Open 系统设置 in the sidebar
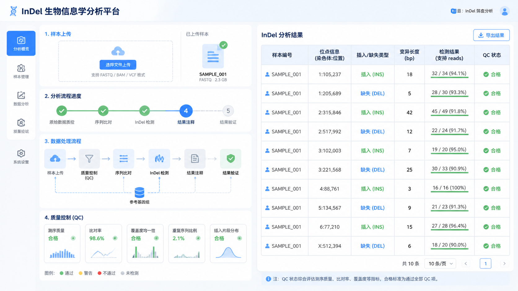The width and height of the screenshot is (518, 291). pos(21,156)
